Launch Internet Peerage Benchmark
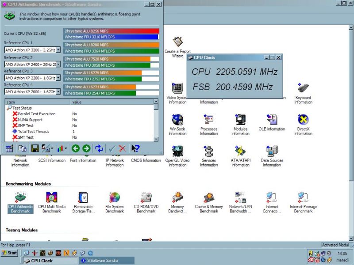The width and height of the screenshot is (354, 265). point(303,202)
